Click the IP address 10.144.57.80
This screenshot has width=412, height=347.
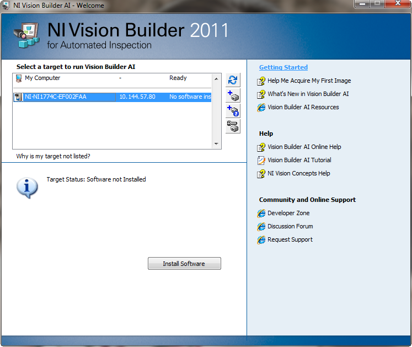coord(137,97)
